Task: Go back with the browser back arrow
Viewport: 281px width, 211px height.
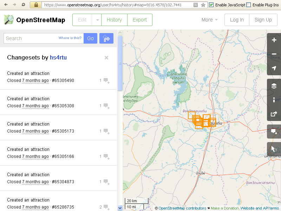Action: pyautogui.click(x=6, y=5)
